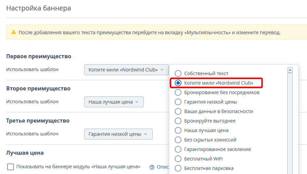The height and width of the screenshot is (174, 307).
Task: Select the «Собственный текст» radio option
Action: (x=178, y=73)
